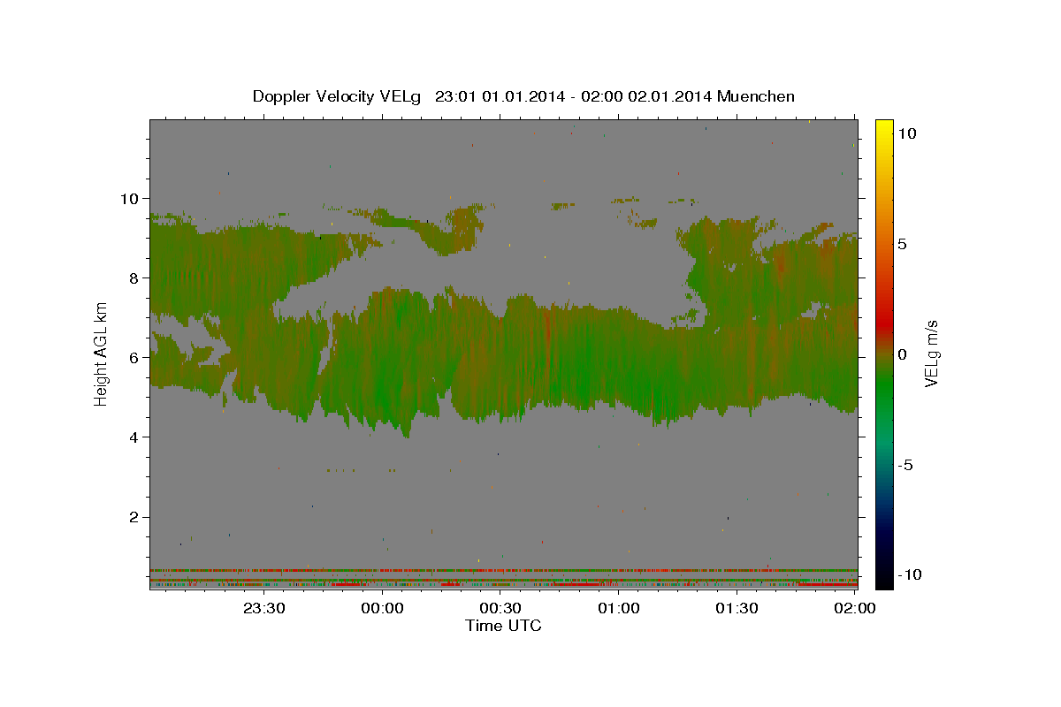Image resolution: width=1061 pixels, height=707 pixels.
Task: Click the colorbar label '0'
Action: click(902, 353)
